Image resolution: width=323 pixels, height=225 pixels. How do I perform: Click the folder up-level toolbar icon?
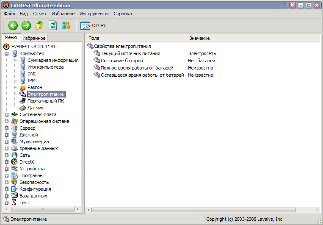[39, 25]
